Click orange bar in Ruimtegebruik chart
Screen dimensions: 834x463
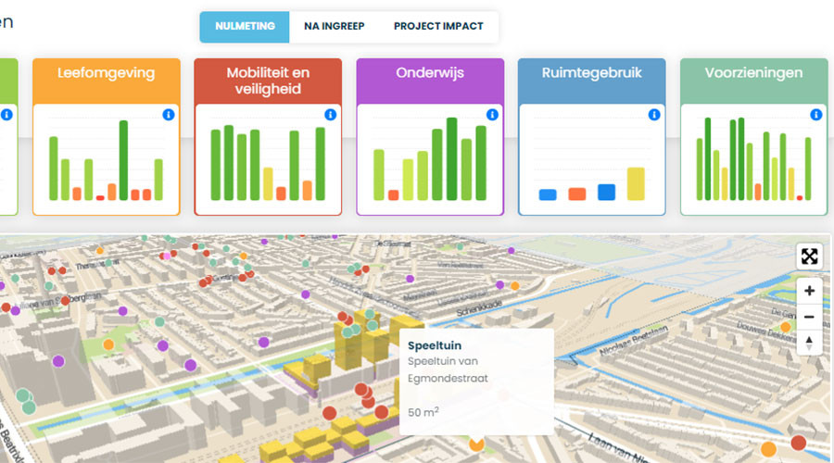pos(577,194)
